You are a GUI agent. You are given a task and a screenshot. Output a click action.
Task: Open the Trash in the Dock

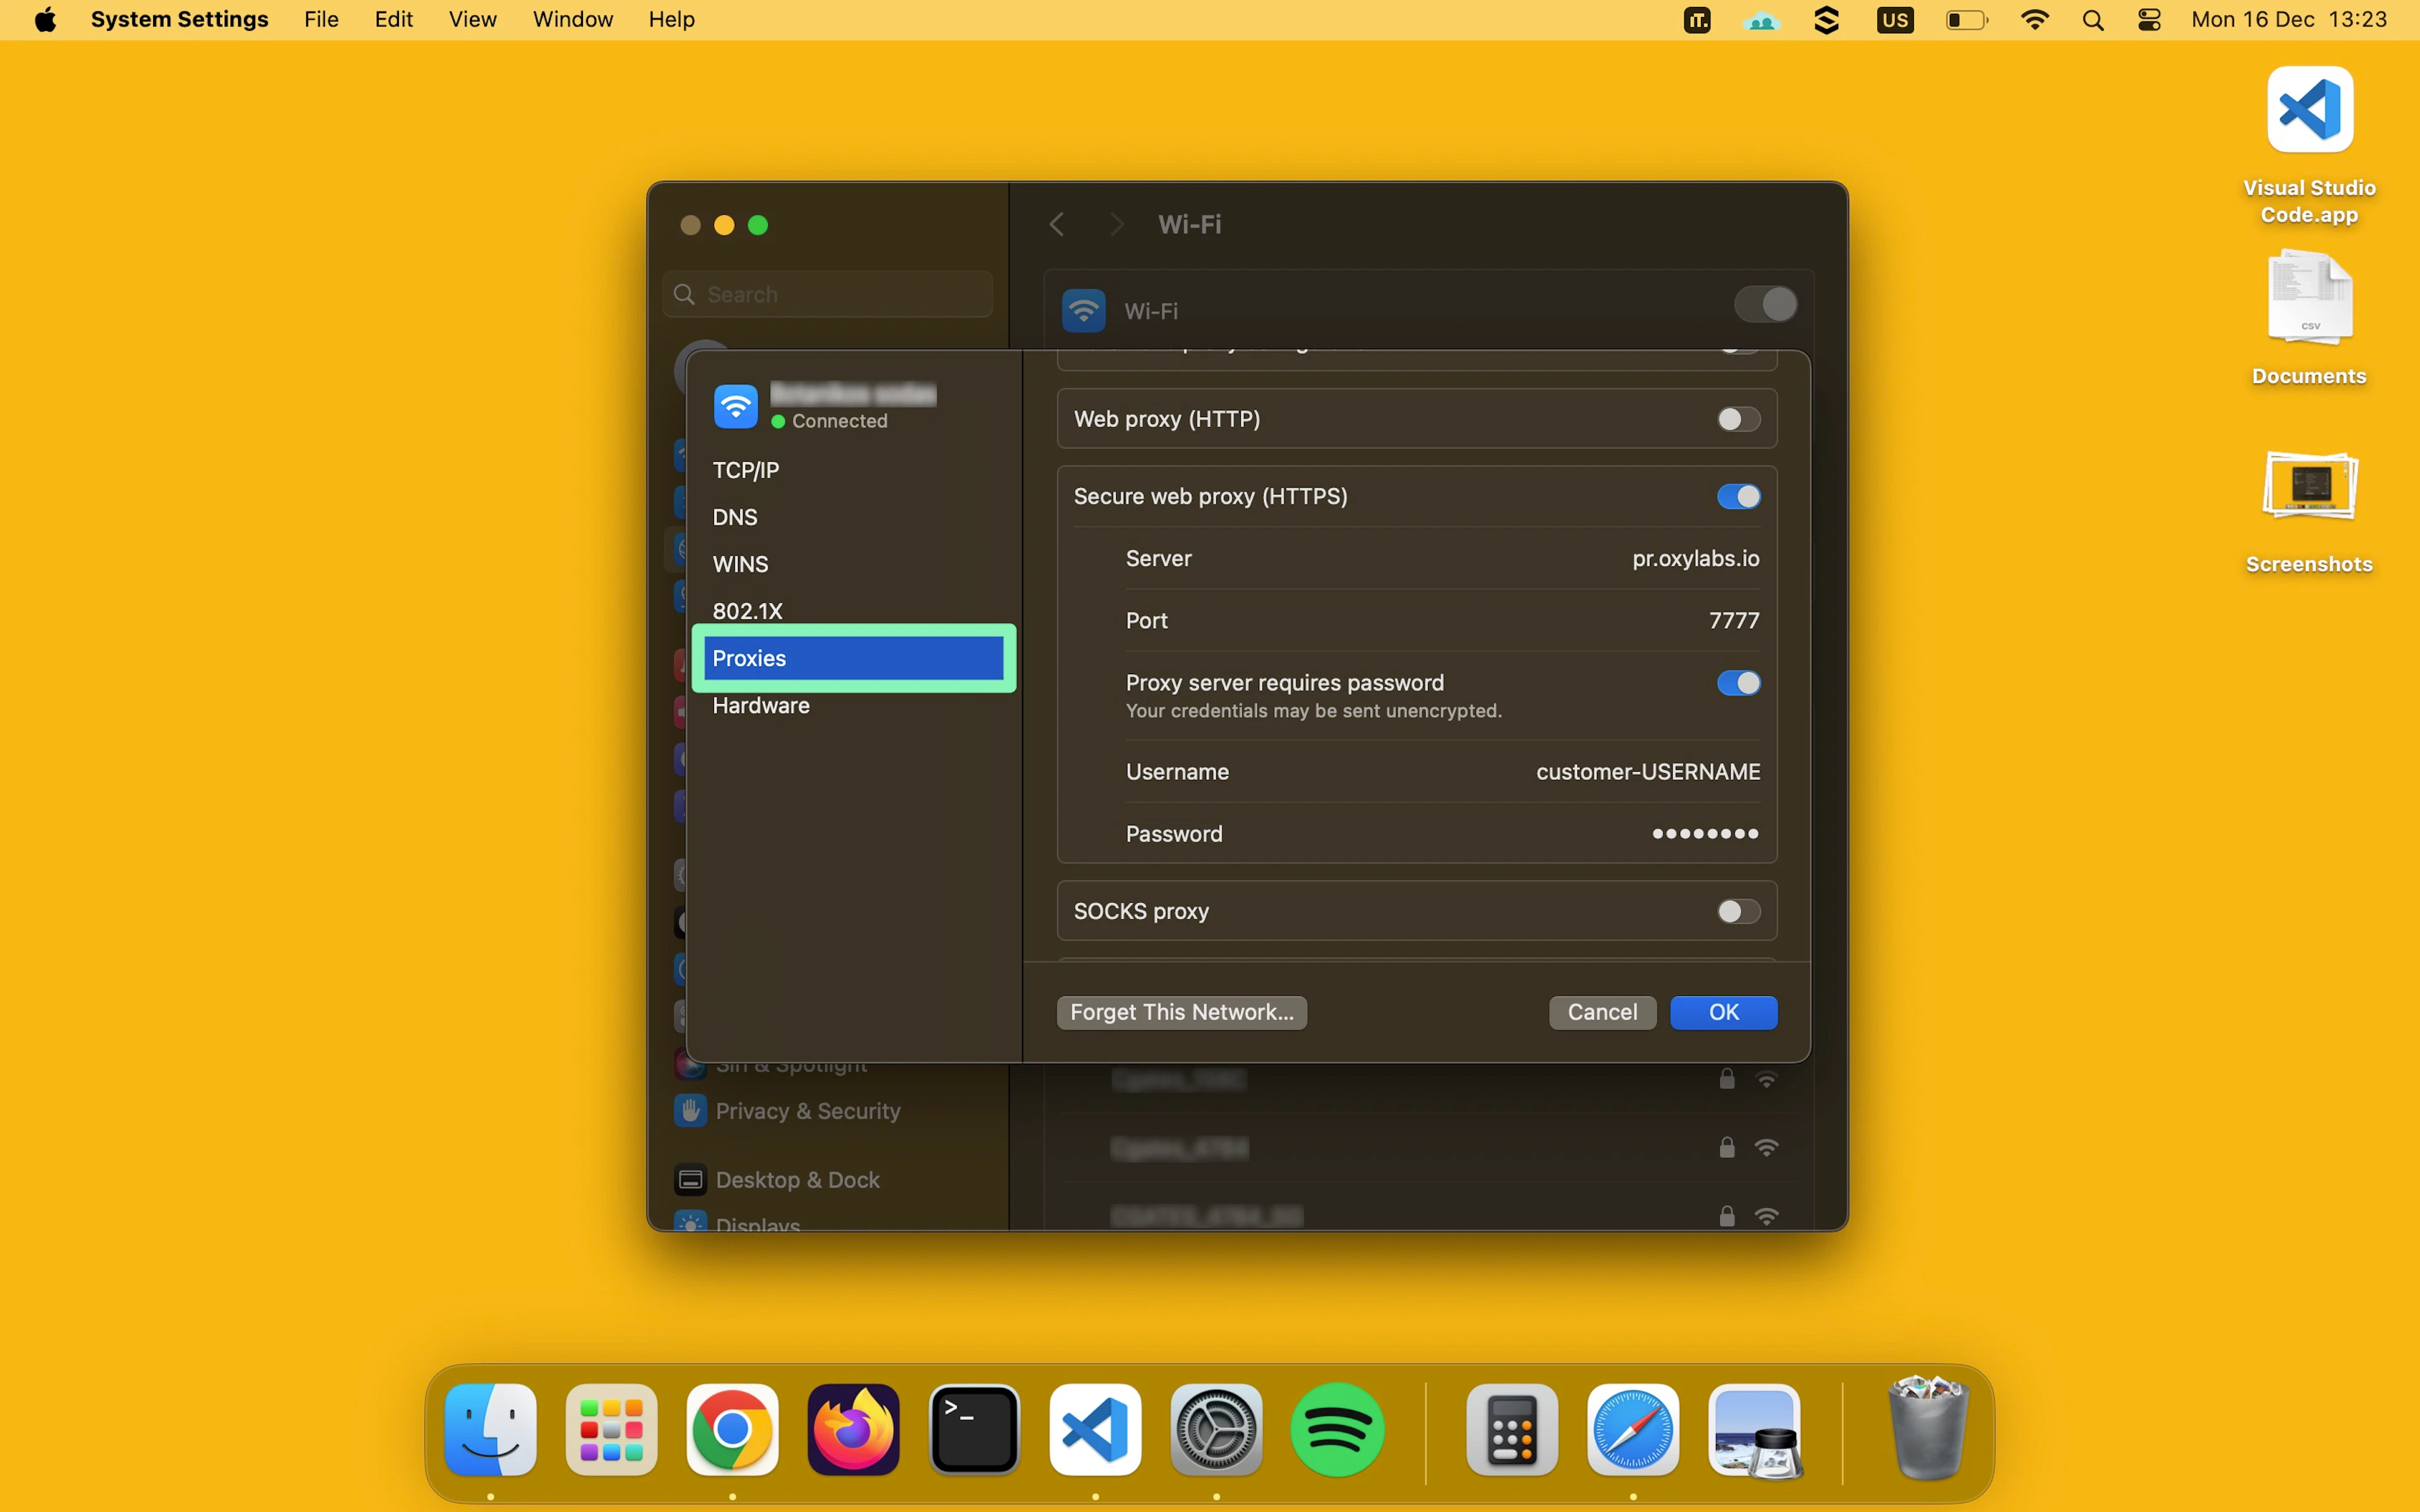(1927, 1428)
